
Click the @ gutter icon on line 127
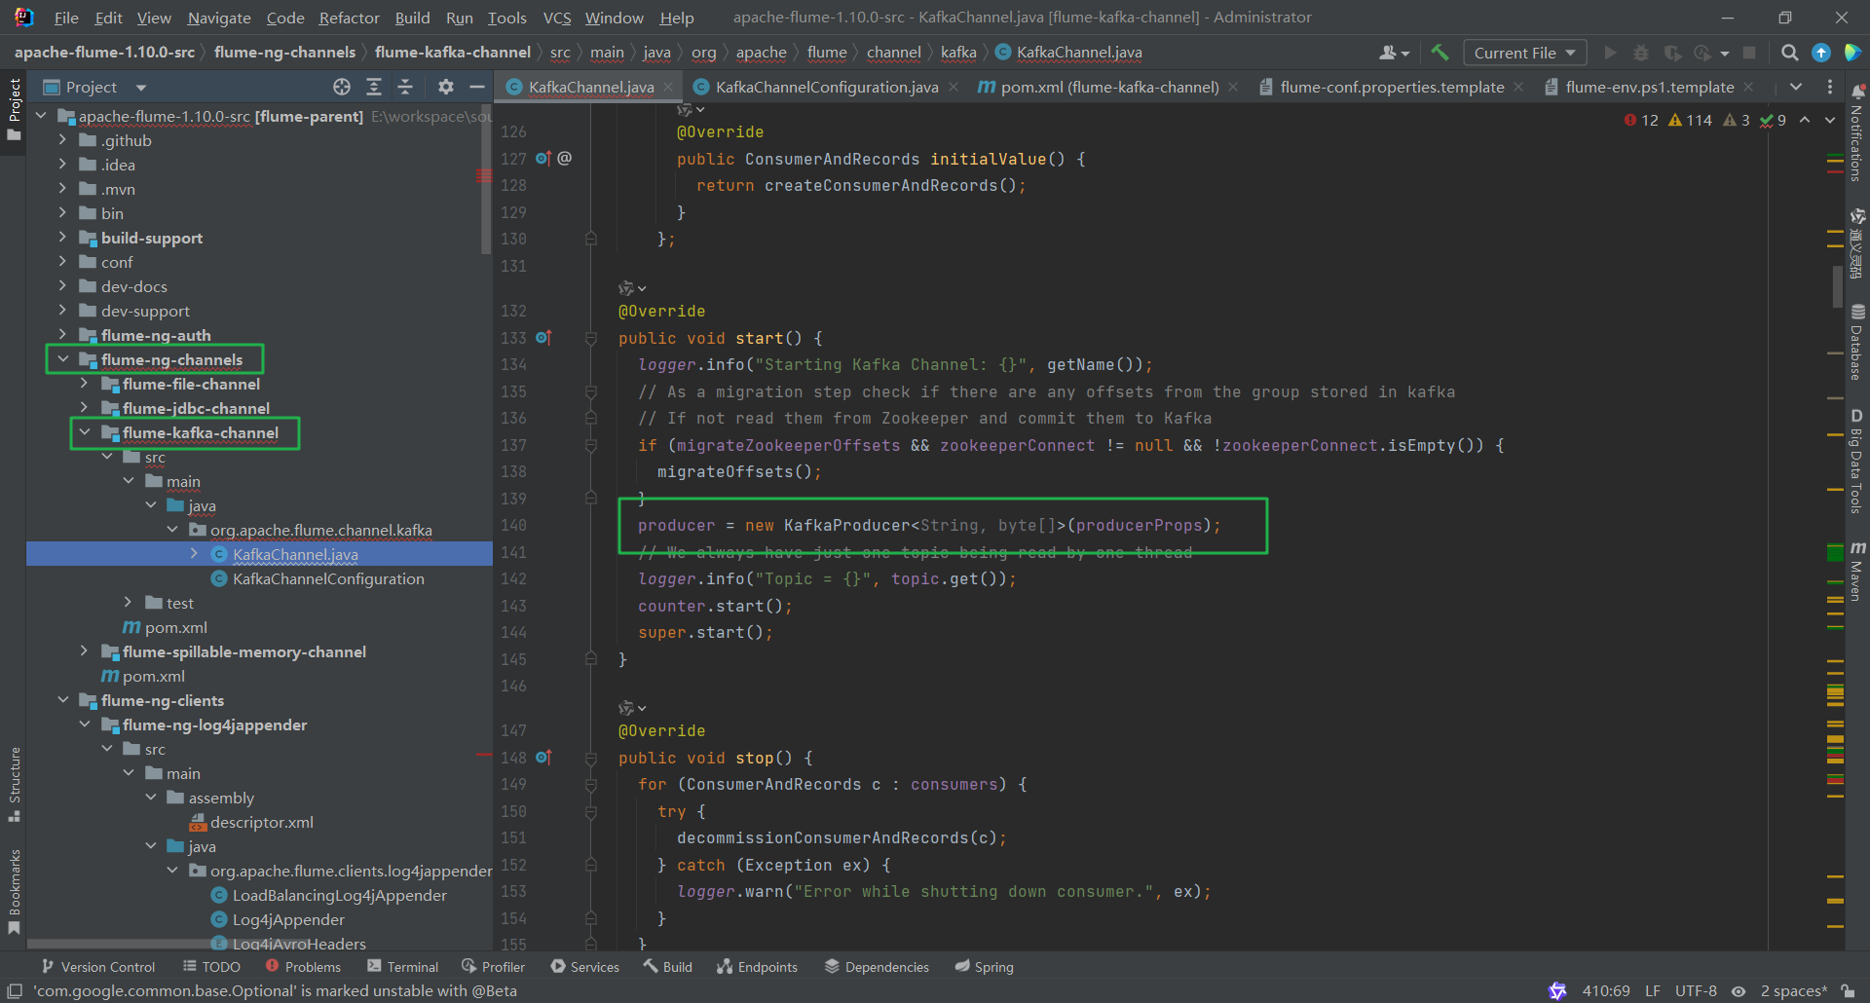click(x=565, y=158)
